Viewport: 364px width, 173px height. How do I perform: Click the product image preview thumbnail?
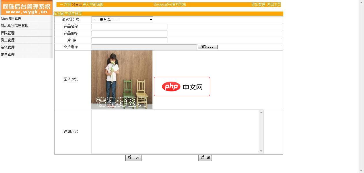(x=122, y=80)
